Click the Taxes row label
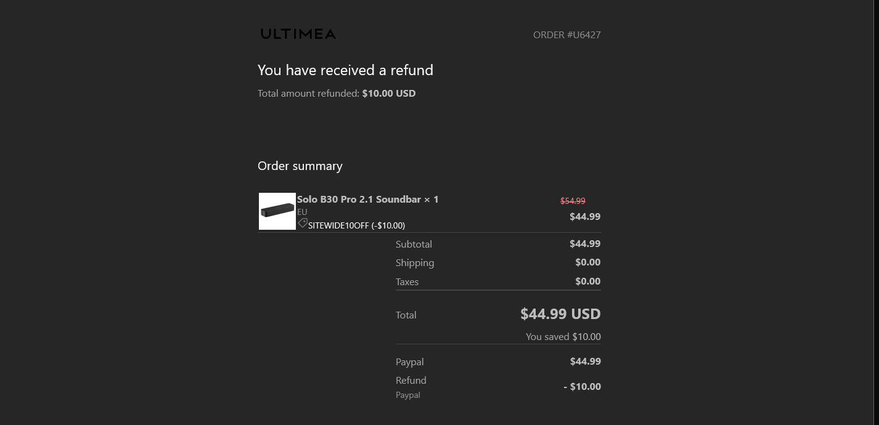 coord(407,282)
